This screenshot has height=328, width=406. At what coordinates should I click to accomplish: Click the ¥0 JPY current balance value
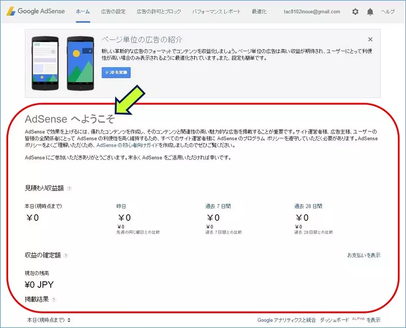pyautogui.click(x=39, y=285)
